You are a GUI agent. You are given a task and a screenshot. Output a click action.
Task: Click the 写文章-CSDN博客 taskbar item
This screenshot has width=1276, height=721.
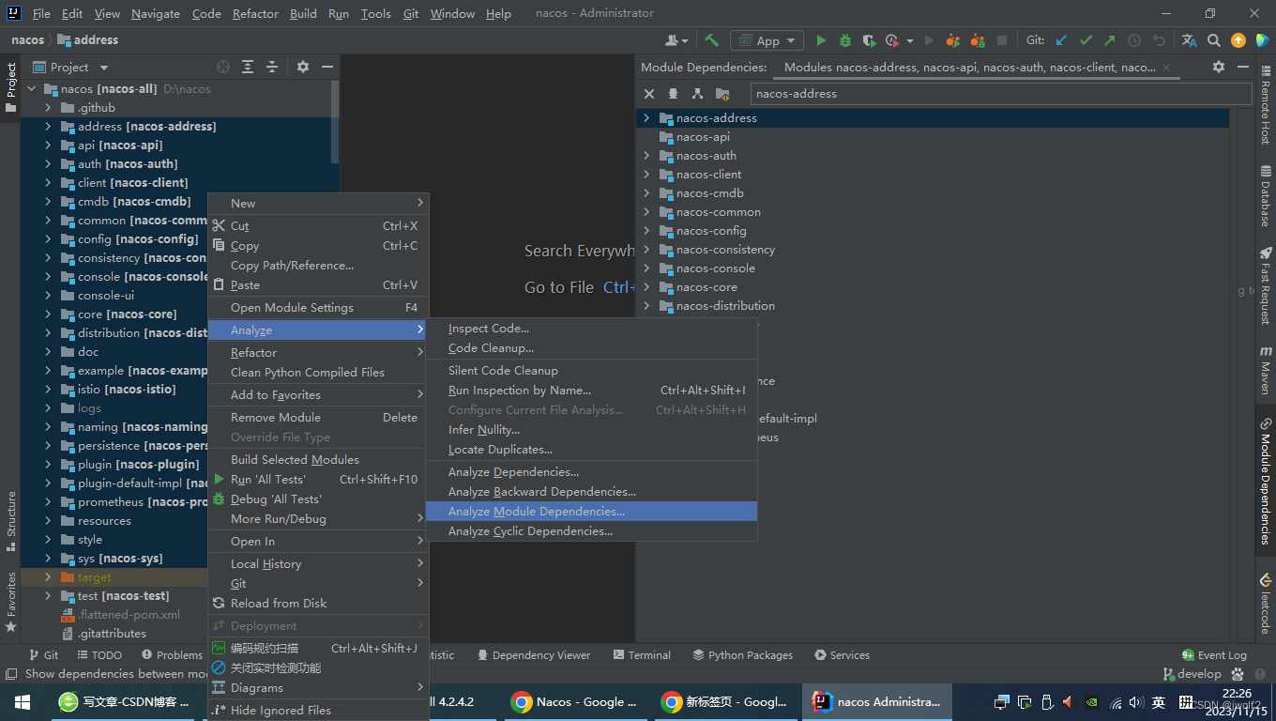pyautogui.click(x=126, y=701)
